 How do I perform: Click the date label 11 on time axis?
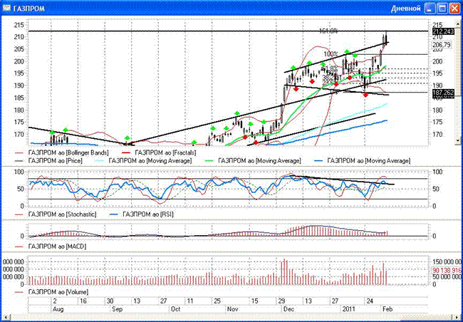pyautogui.click(x=190, y=301)
